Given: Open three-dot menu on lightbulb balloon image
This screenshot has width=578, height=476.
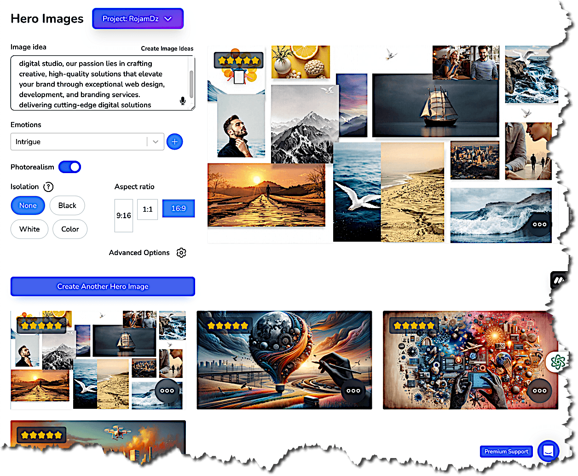Looking at the screenshot, I should coord(353,391).
